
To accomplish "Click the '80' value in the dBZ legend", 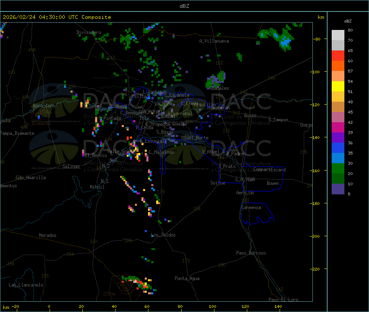I will (x=350, y=30).
